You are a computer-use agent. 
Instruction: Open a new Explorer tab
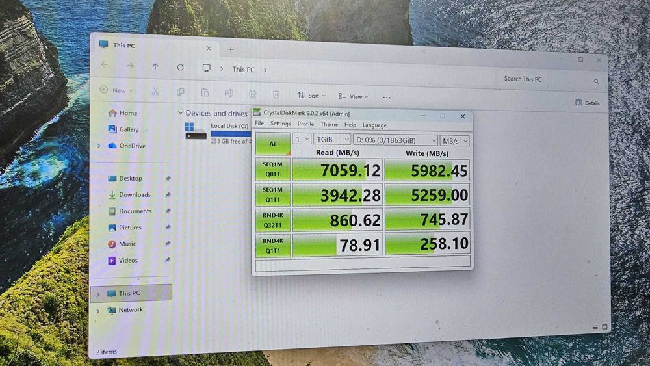pyautogui.click(x=231, y=50)
